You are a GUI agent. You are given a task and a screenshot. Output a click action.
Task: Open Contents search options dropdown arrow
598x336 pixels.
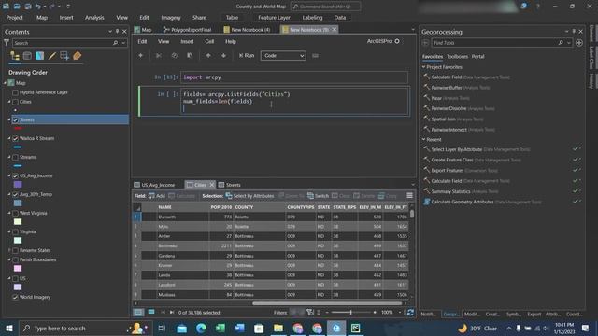[x=123, y=43]
